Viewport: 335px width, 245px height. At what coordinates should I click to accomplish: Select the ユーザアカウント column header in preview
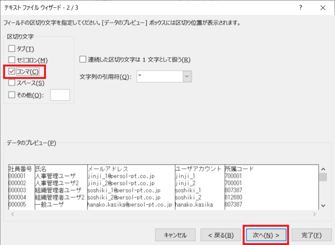[x=198, y=169]
